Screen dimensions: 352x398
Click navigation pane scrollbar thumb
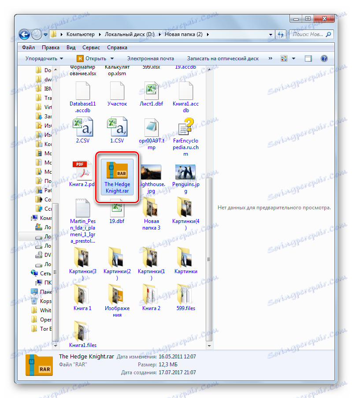click(55, 273)
